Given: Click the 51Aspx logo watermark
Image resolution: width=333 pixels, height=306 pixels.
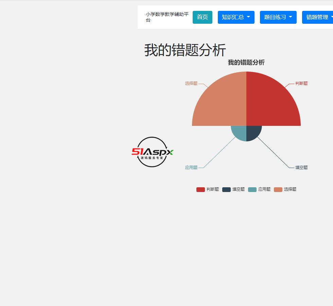Looking at the screenshot, I should 152,153.
